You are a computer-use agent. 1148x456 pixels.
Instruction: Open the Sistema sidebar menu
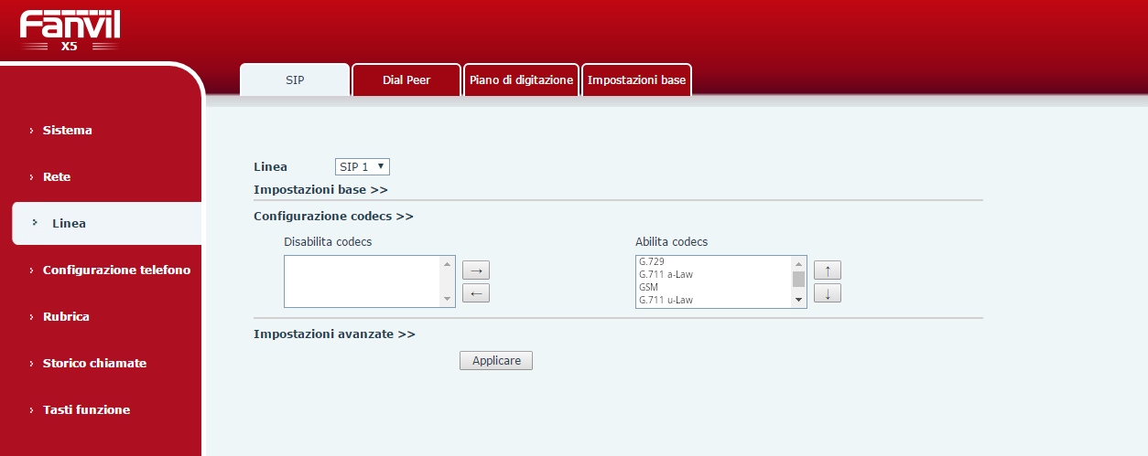point(67,130)
